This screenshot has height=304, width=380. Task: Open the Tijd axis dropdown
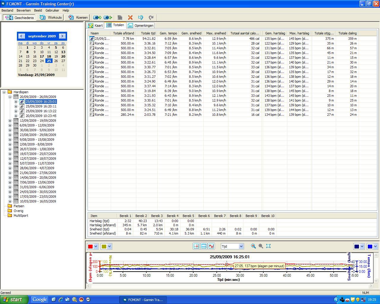241,246
